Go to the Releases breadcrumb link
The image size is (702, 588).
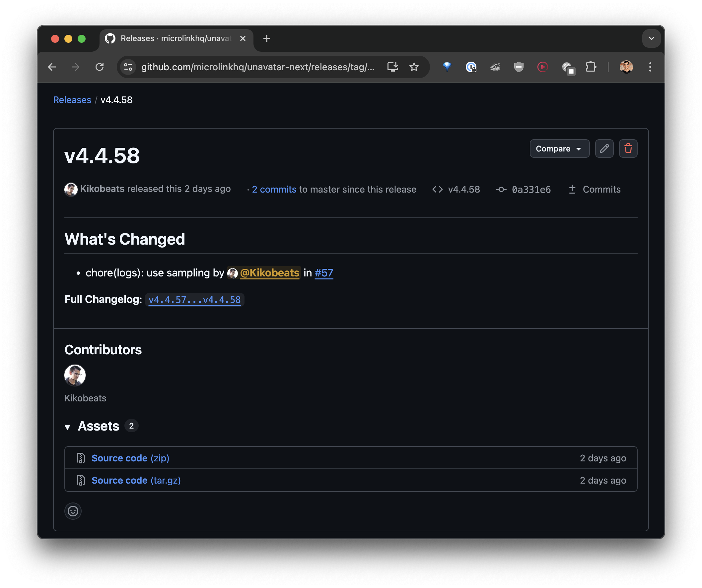[72, 100]
